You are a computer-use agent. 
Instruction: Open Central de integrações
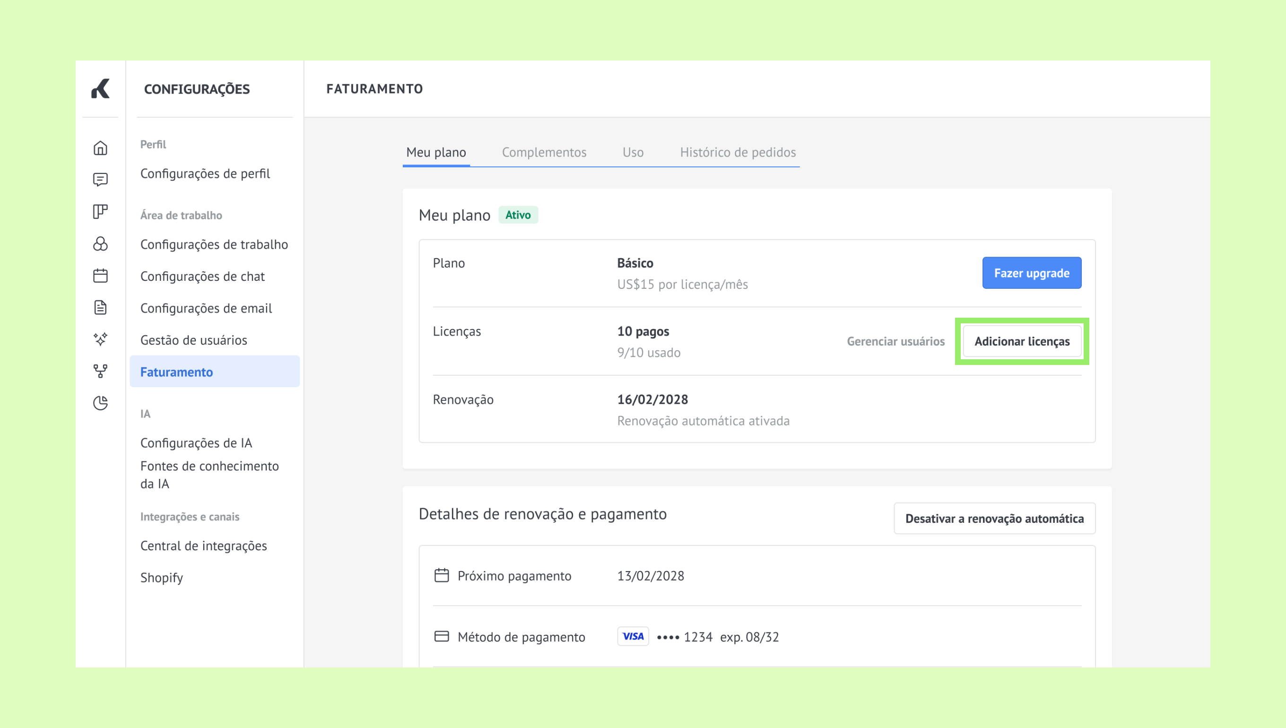tap(203, 546)
